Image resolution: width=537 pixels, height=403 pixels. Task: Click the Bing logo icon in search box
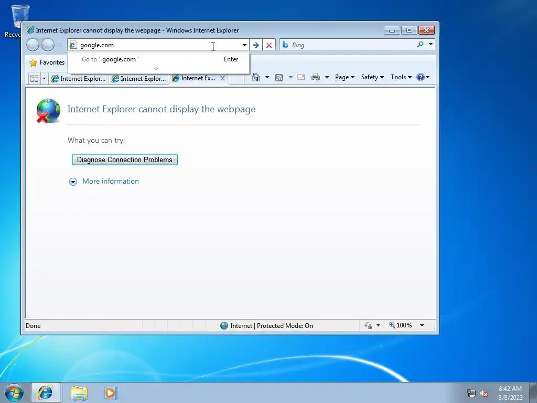coord(285,45)
